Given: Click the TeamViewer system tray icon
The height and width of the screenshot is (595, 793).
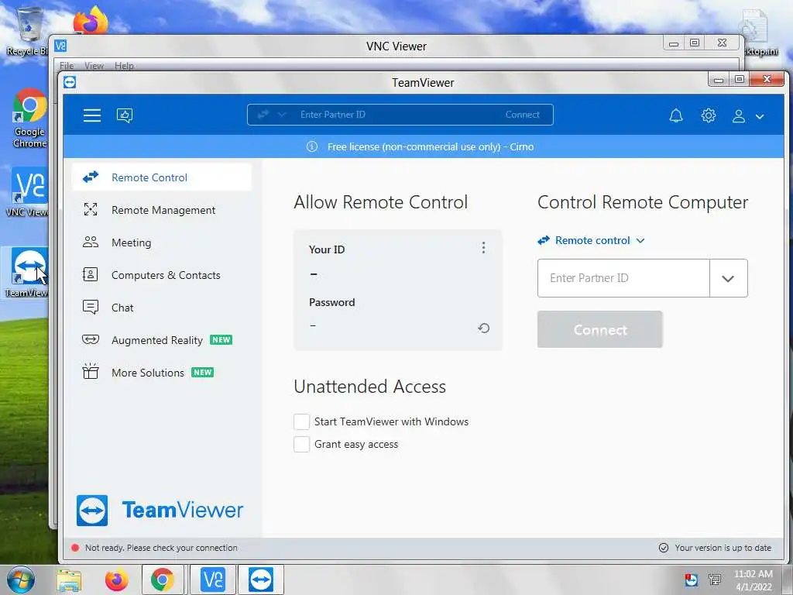Looking at the screenshot, I should [691, 580].
